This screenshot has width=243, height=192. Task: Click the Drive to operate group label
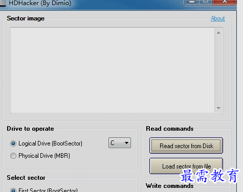(x=30, y=129)
